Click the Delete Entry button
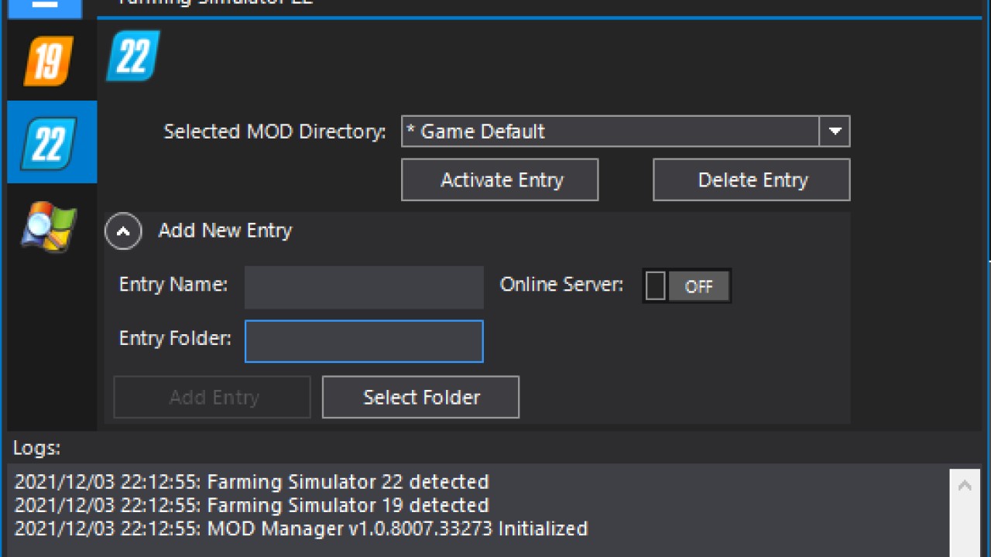 752,180
